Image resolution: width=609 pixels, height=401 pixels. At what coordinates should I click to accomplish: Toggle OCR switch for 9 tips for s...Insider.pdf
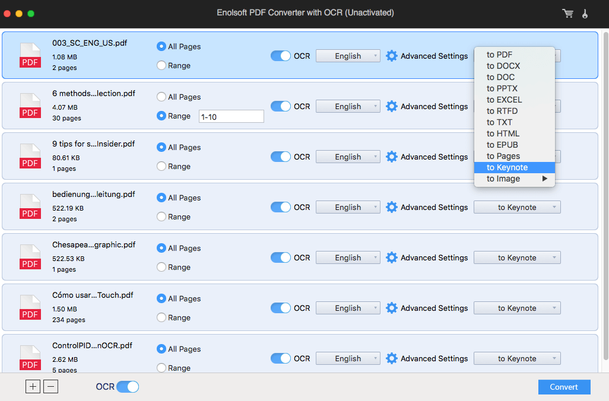(280, 157)
